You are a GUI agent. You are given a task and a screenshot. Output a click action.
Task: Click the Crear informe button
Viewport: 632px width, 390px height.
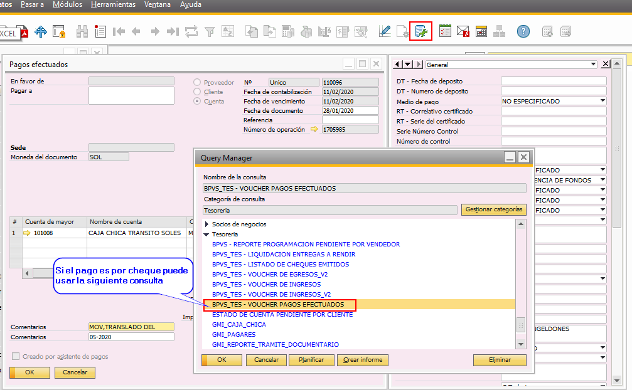point(363,360)
